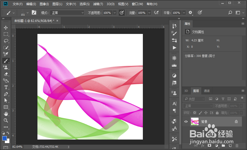Open the 滤镜 menu
The height and width of the screenshot is (150, 247).
(98, 4)
